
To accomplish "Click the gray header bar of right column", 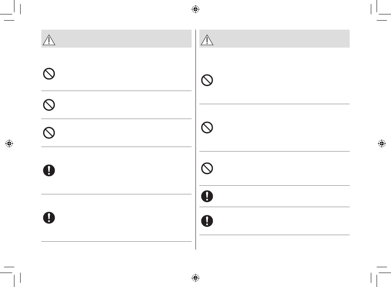I will [x=275, y=39].
